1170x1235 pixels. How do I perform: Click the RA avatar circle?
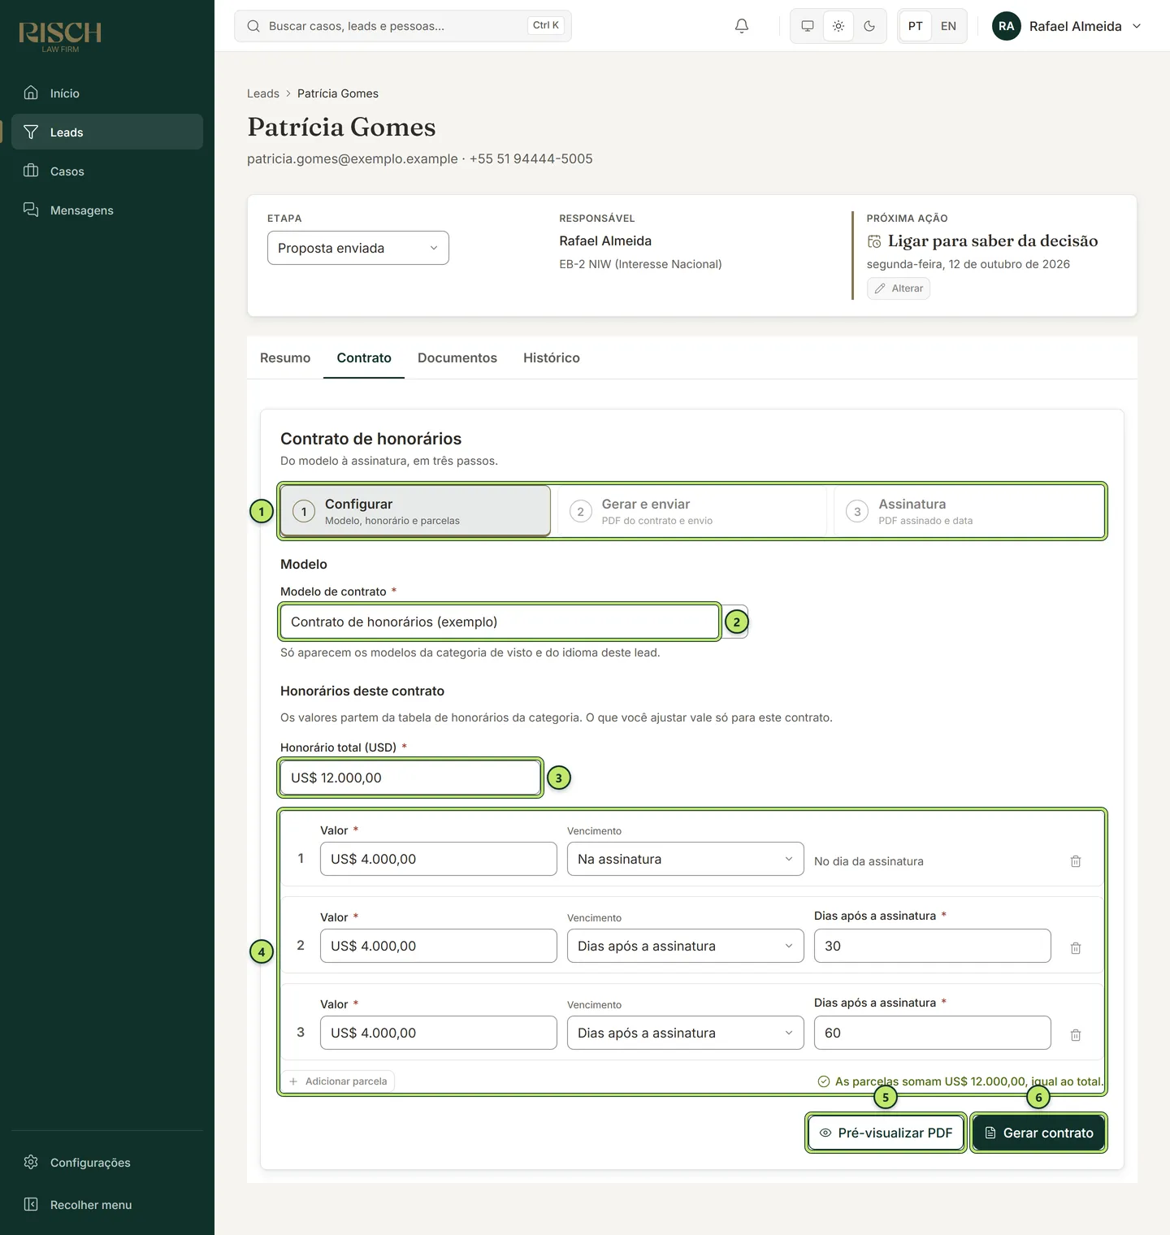pyautogui.click(x=1007, y=26)
